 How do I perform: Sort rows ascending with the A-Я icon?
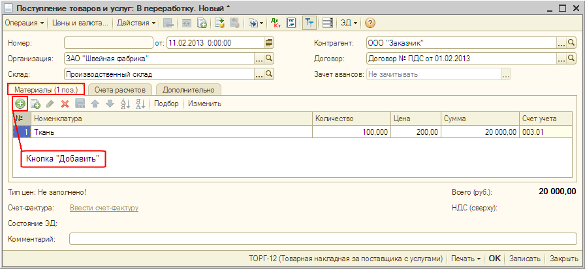tap(125, 104)
